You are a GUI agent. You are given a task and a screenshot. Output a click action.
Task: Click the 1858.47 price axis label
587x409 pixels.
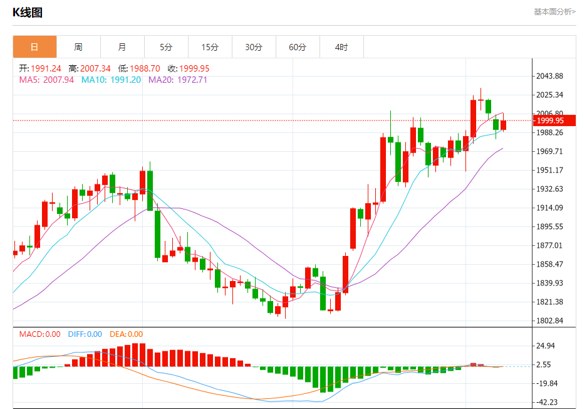point(549,264)
